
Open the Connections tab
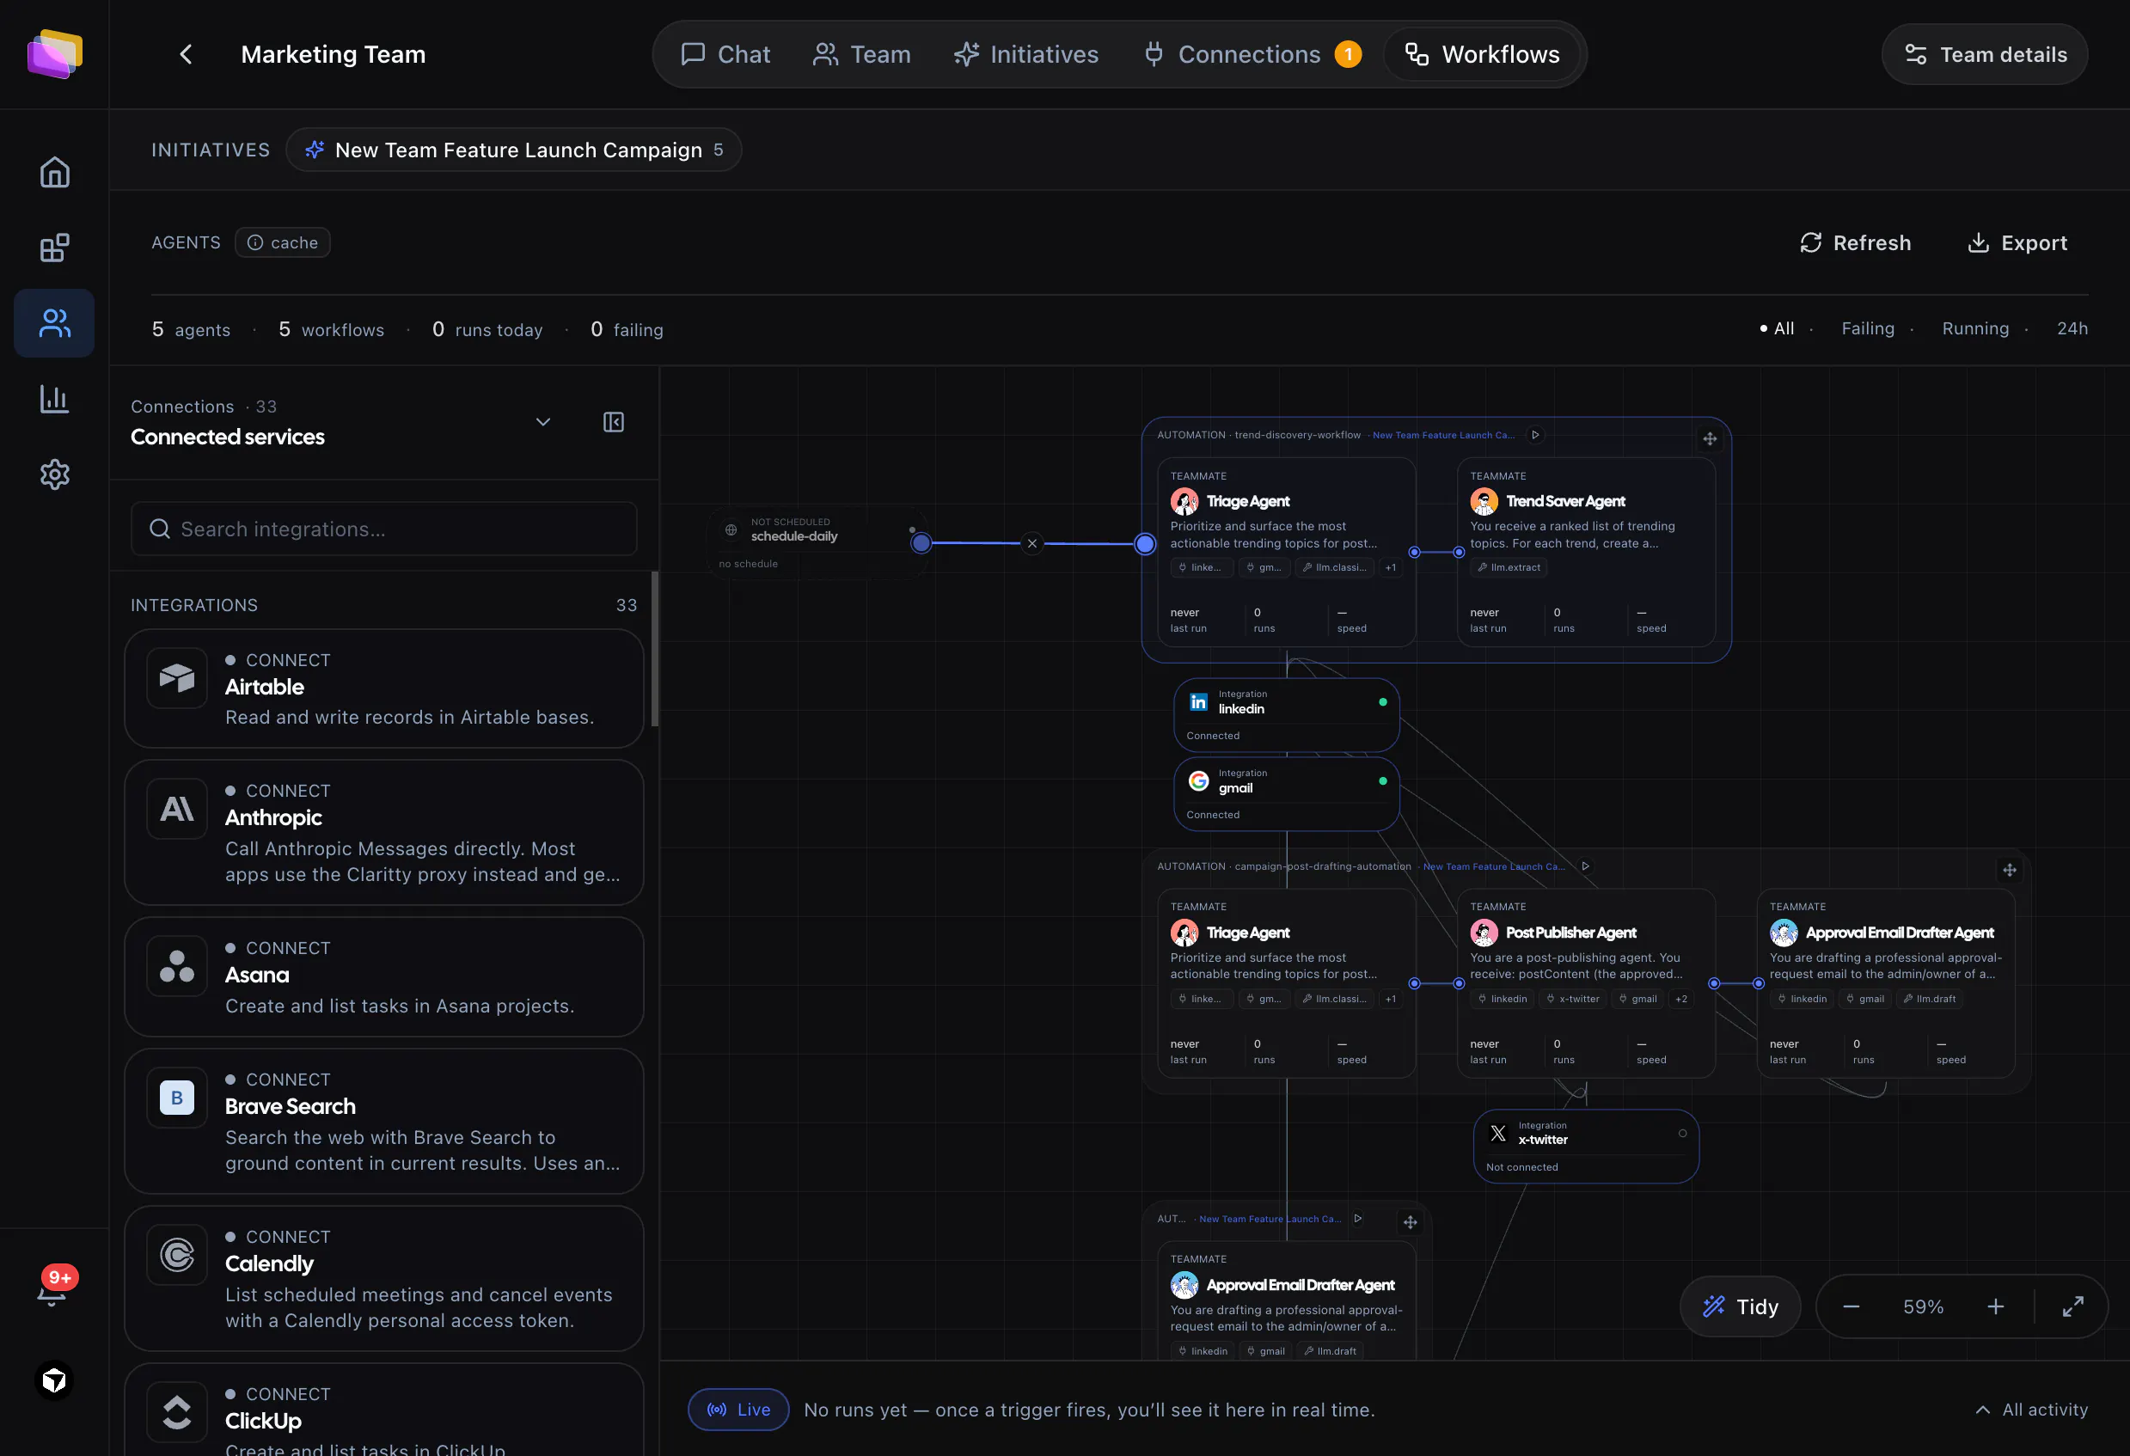[1252, 54]
